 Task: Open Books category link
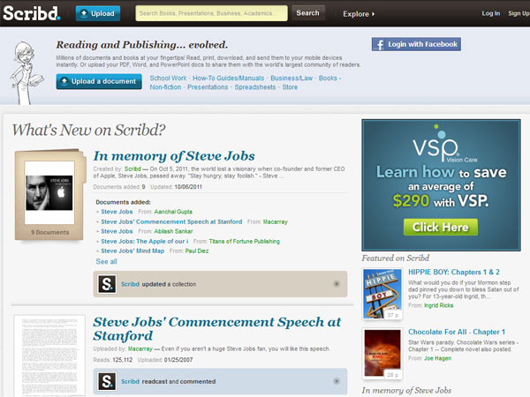[328, 78]
